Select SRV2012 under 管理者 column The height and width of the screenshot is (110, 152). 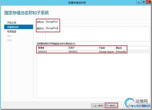tap(42, 51)
